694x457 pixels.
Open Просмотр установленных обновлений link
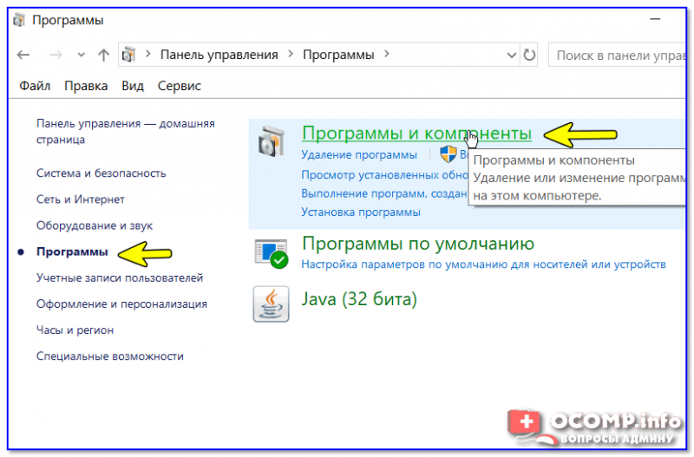(384, 175)
